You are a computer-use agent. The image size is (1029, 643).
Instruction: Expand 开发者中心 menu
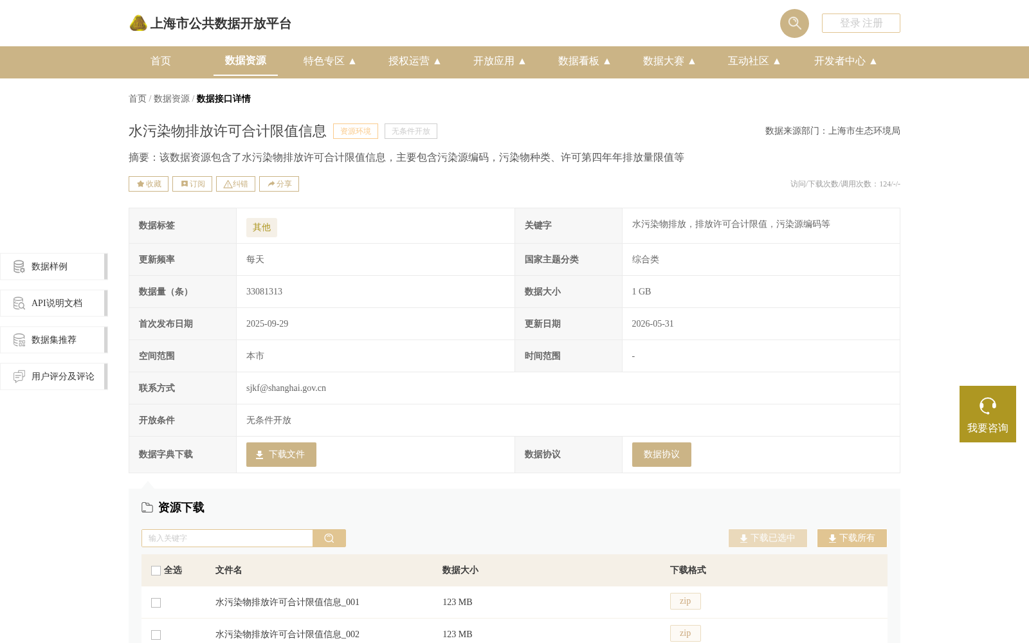pos(846,61)
